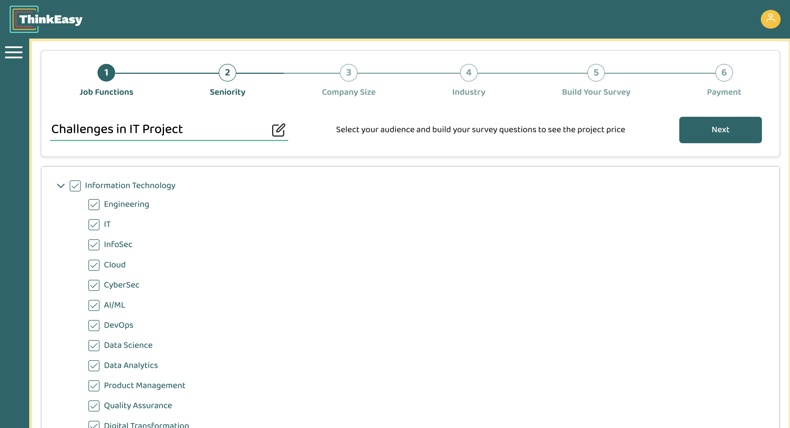Jump to step 4 Industry
790x428 pixels.
tap(468, 73)
